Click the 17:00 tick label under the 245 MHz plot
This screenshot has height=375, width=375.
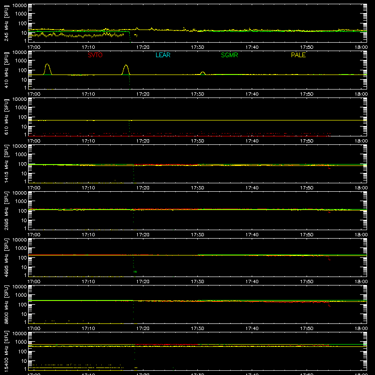click(34, 47)
